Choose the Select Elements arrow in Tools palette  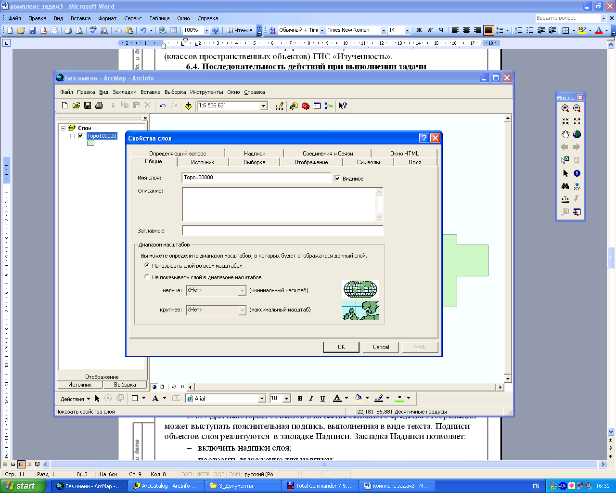[x=565, y=173]
